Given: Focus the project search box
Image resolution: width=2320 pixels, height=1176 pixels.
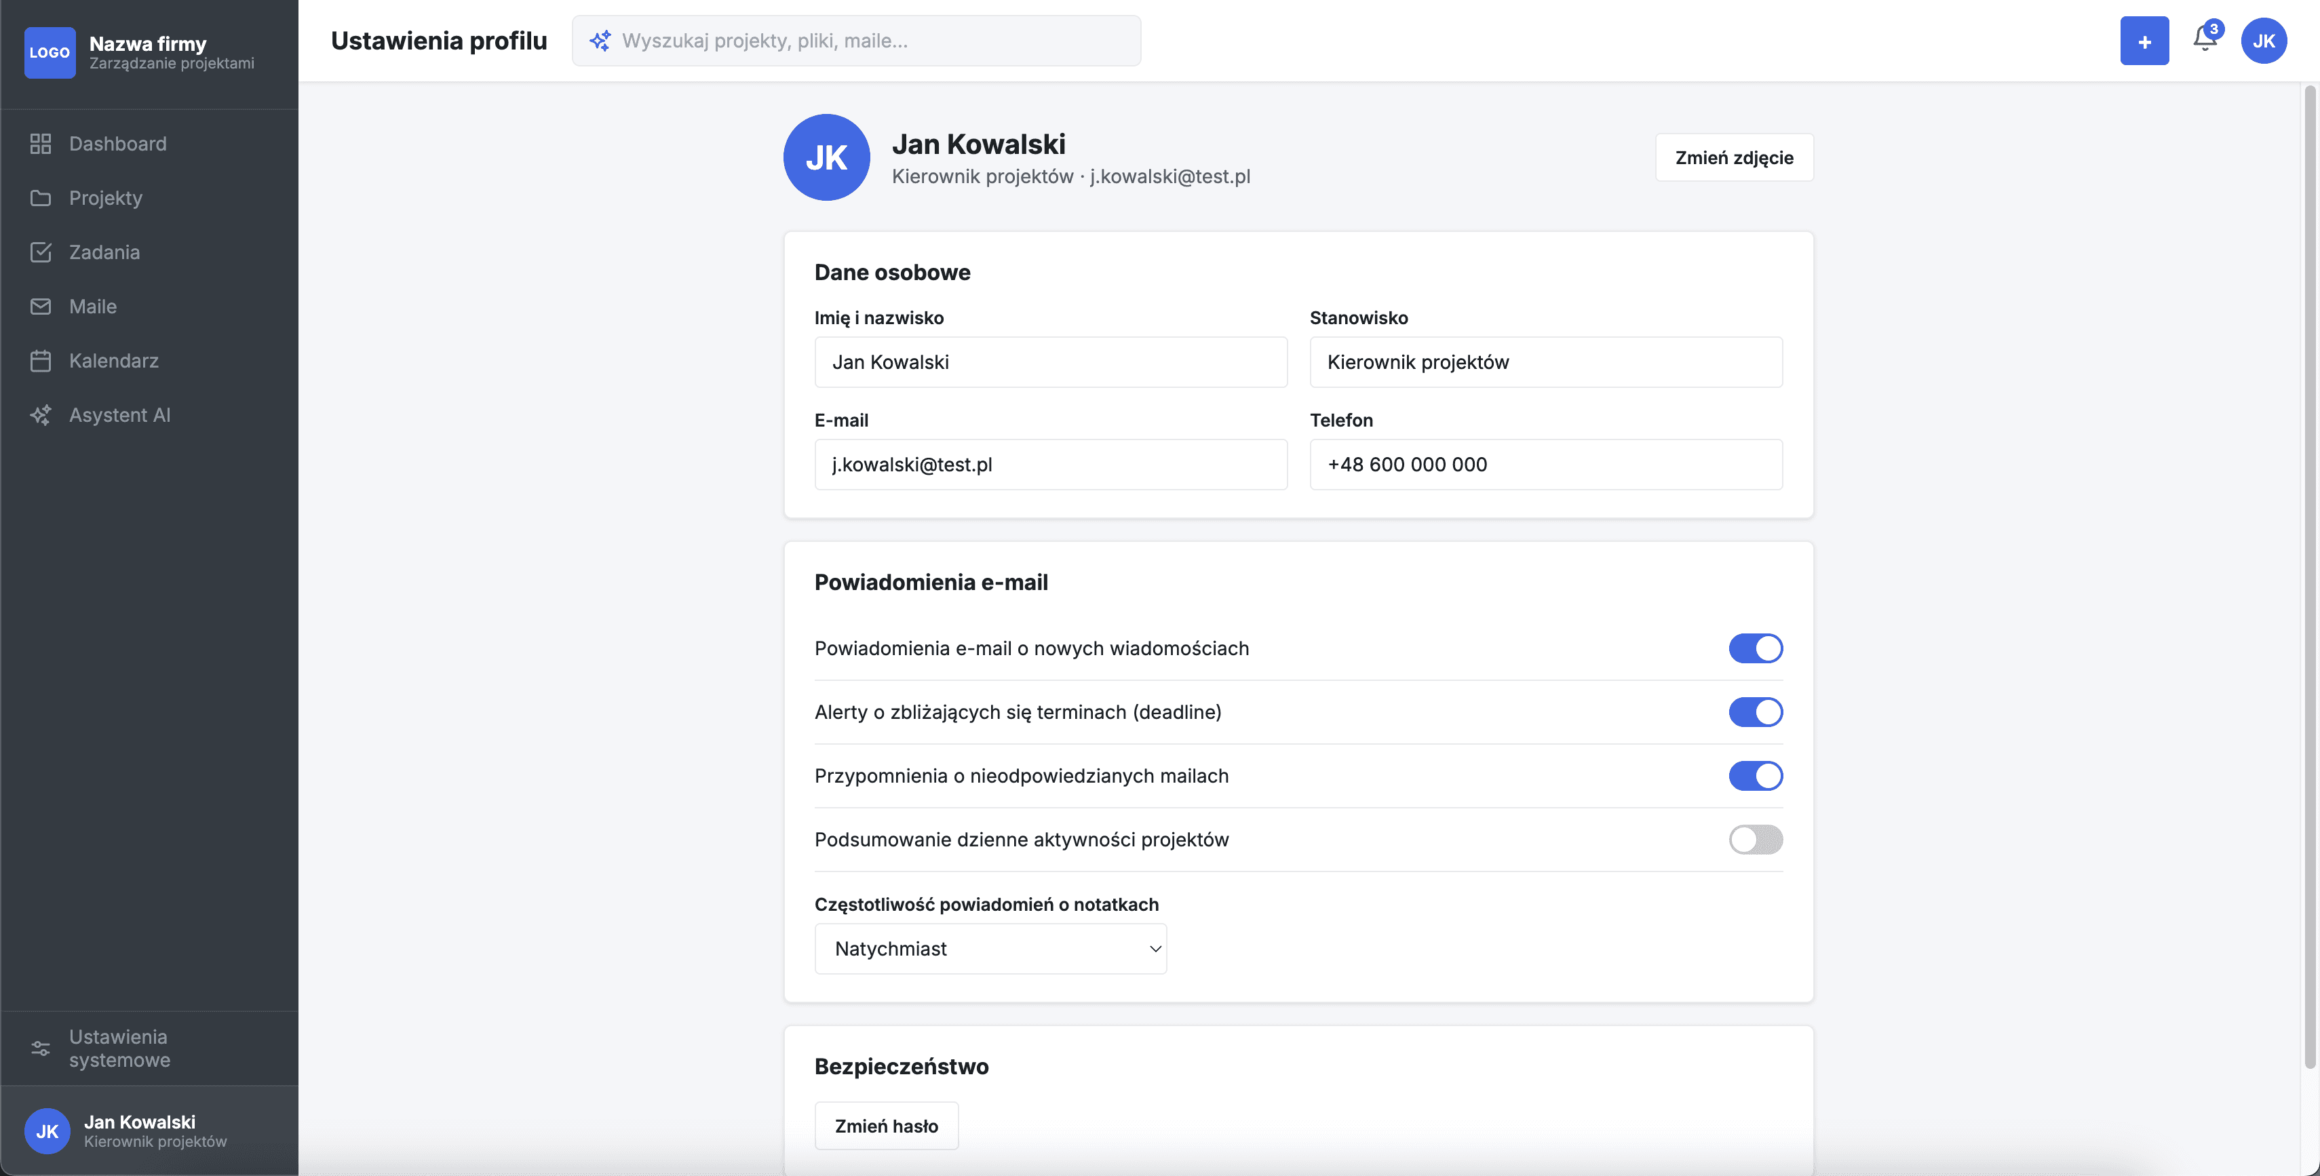Looking at the screenshot, I should point(857,41).
